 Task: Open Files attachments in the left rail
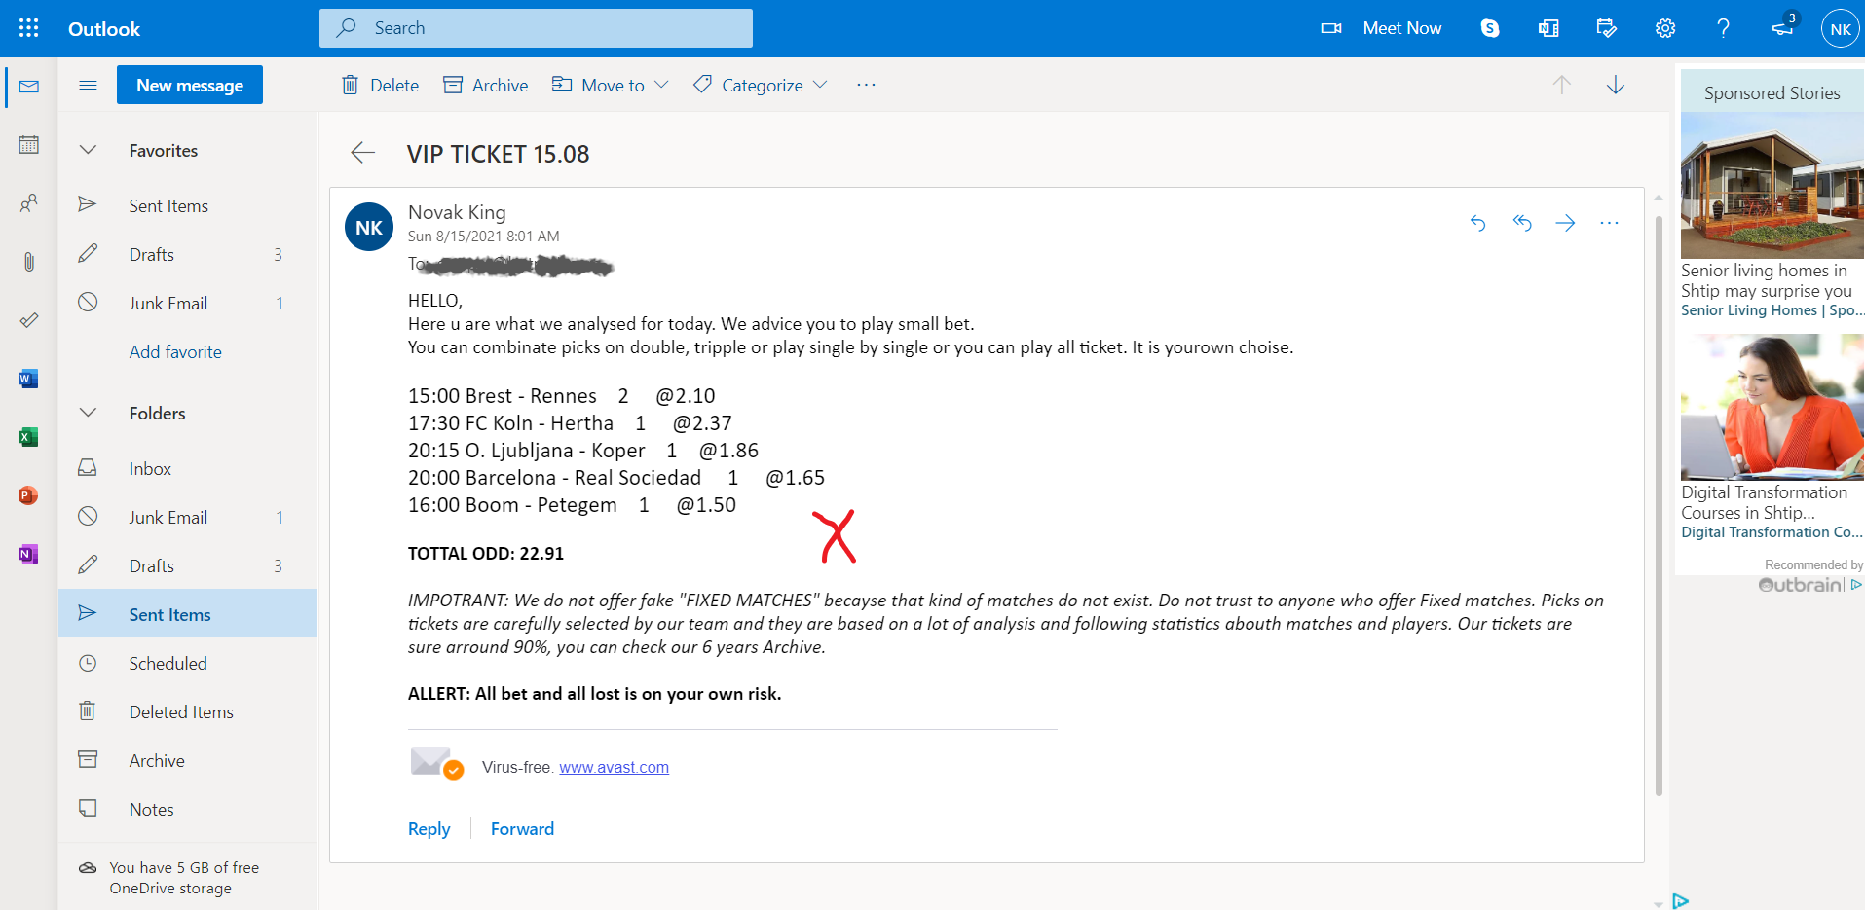click(x=29, y=262)
